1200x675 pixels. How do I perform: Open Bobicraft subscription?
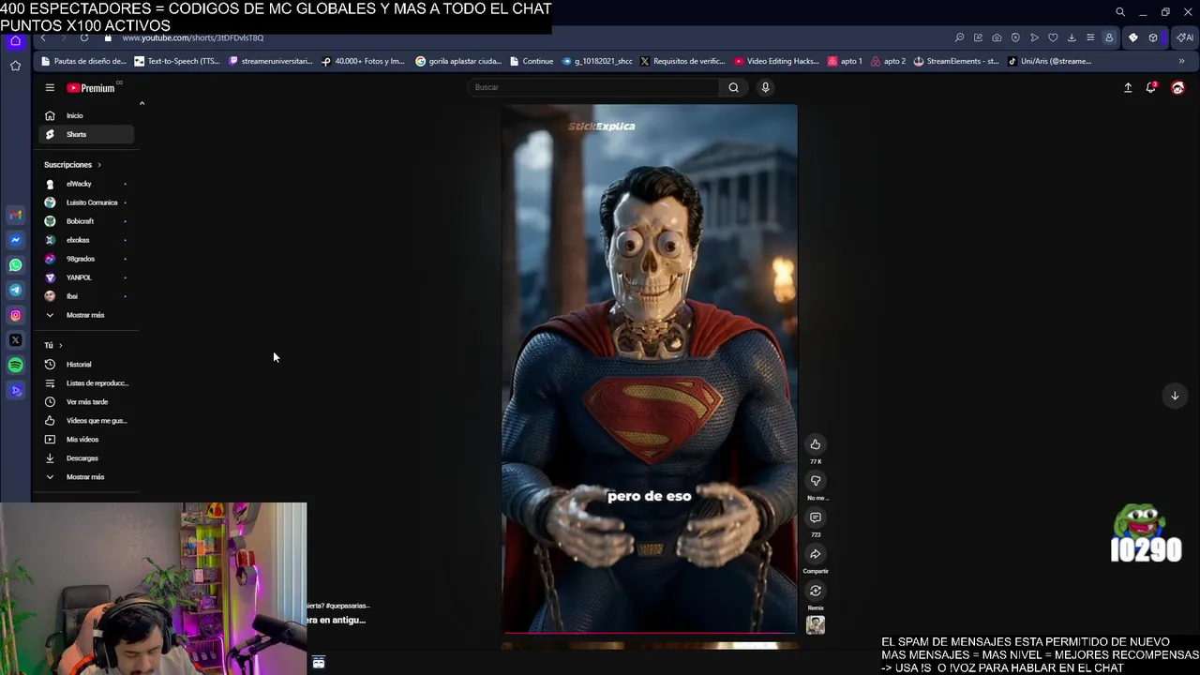click(x=86, y=221)
